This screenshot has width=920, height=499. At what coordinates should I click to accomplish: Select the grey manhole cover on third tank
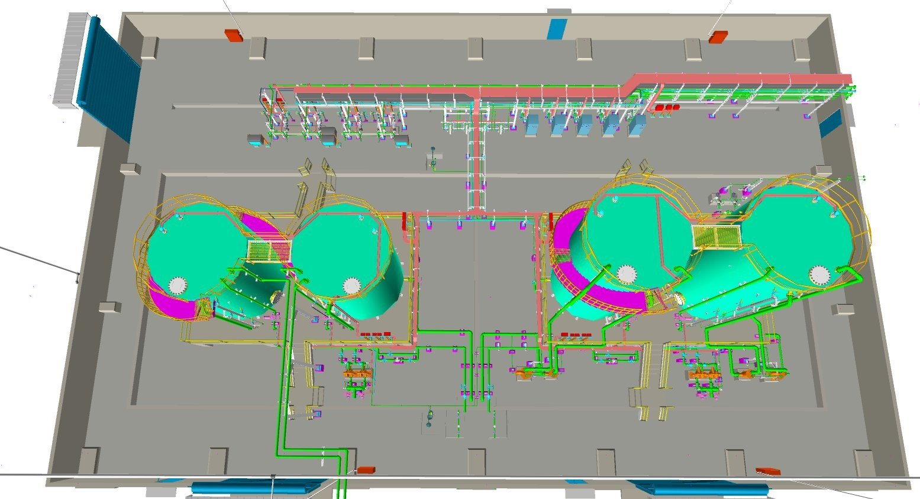click(627, 274)
